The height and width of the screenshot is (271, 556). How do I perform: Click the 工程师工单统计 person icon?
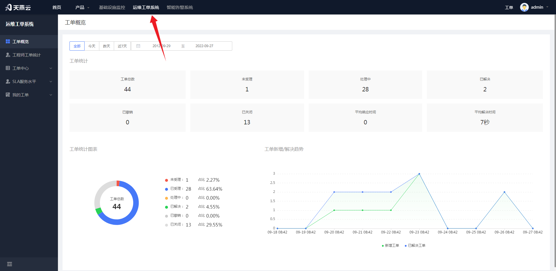tap(8, 55)
